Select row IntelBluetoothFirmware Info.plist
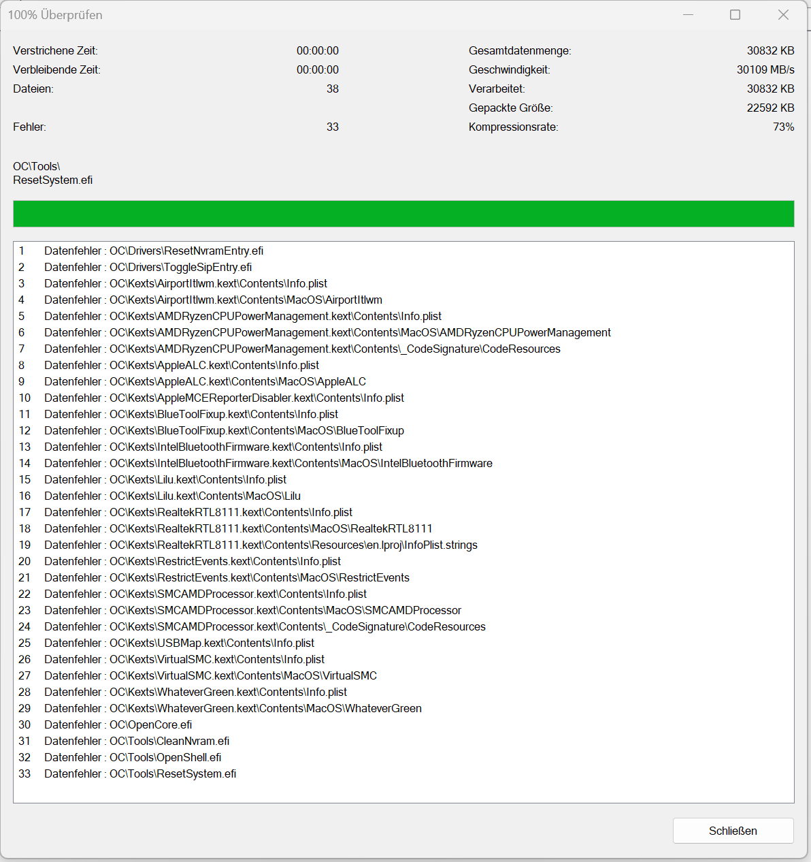Viewport: 811px width, 862px height. tap(403, 447)
